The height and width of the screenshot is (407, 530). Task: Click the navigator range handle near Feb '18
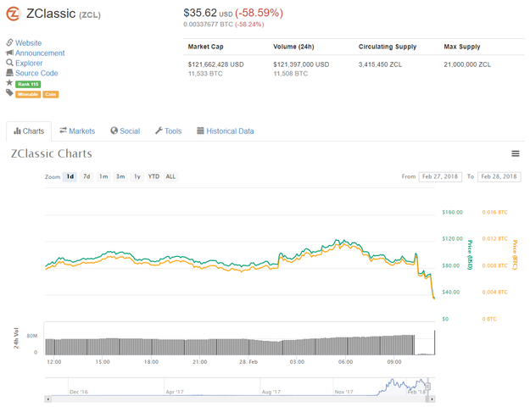(428, 387)
